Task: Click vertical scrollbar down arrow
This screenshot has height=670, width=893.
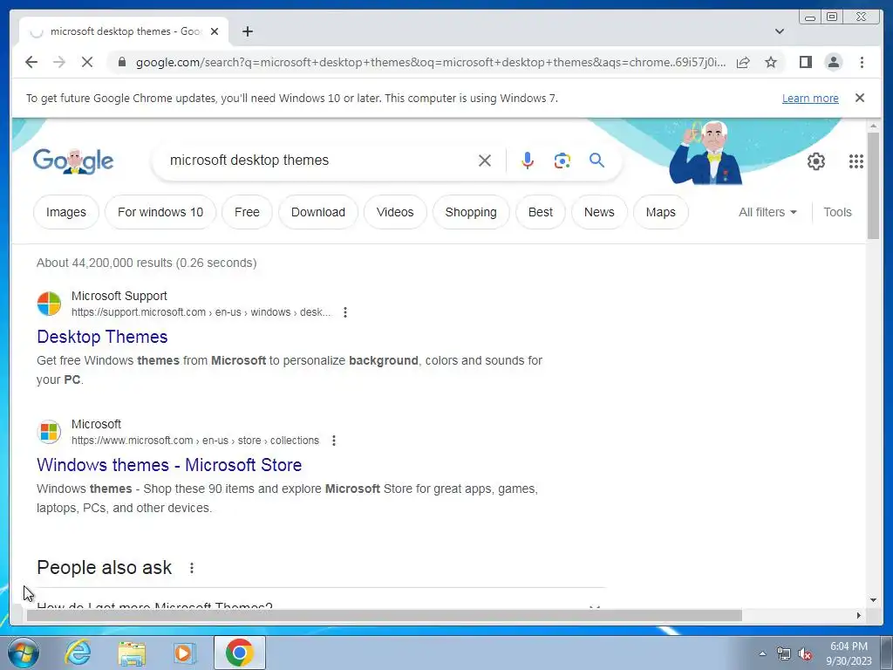Action: click(x=874, y=600)
